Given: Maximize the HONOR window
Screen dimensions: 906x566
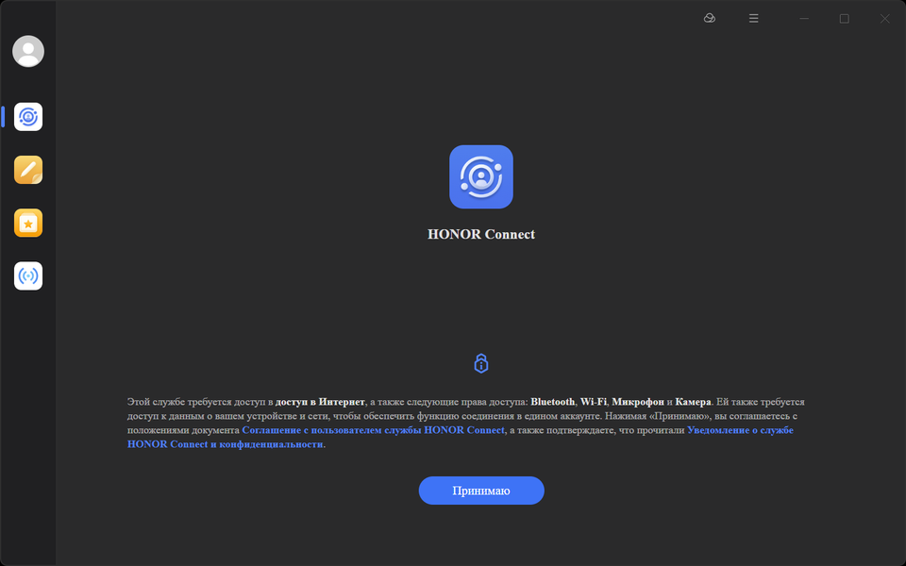Looking at the screenshot, I should 844,19.
